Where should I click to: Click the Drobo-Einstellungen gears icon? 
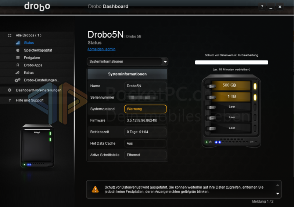[17, 80]
